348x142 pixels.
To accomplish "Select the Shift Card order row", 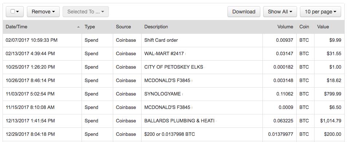I will (x=174, y=40).
